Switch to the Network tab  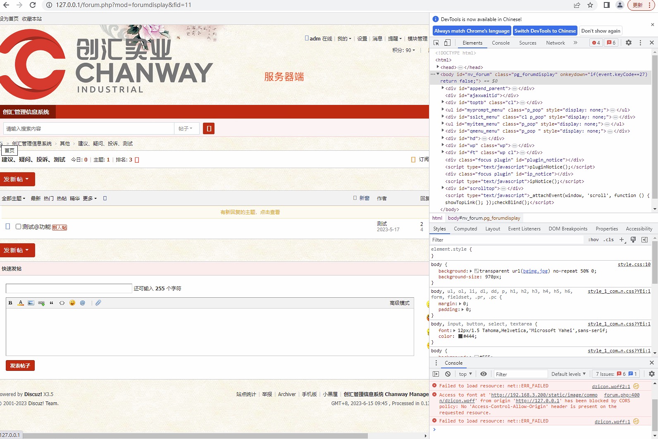point(555,43)
